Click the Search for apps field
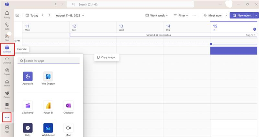Viewport: 259px width, 137px height. point(49,61)
